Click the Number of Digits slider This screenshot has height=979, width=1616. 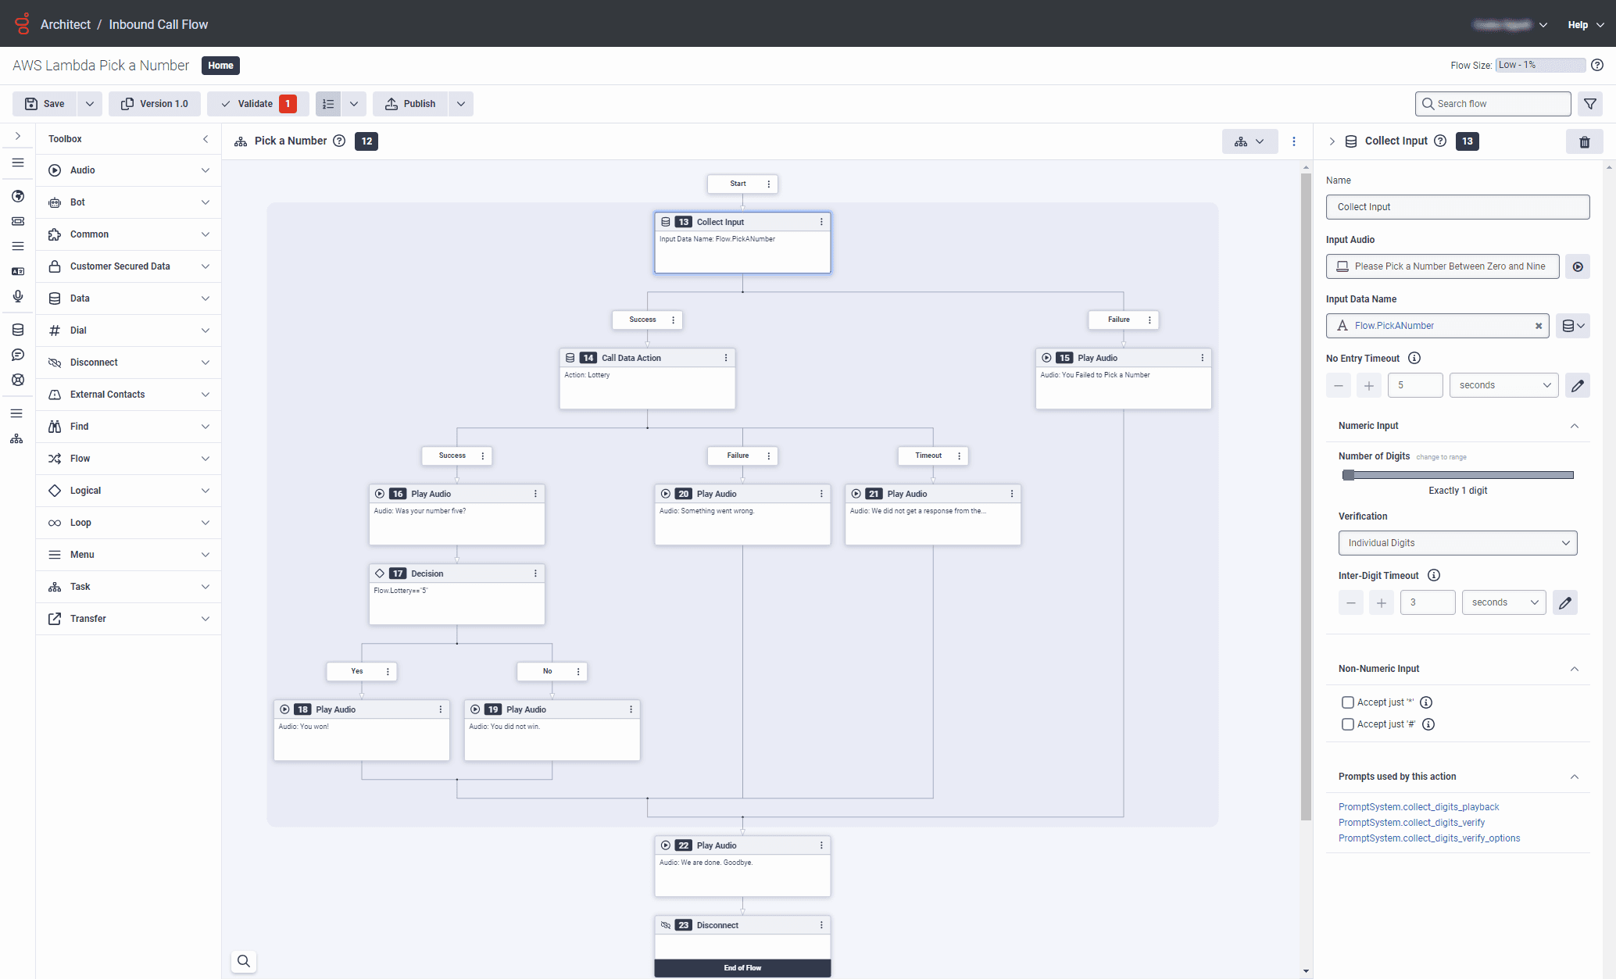click(1457, 474)
